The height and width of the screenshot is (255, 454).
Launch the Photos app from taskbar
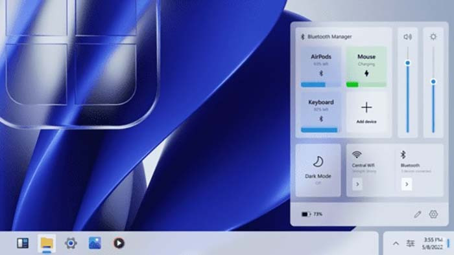[95, 243]
